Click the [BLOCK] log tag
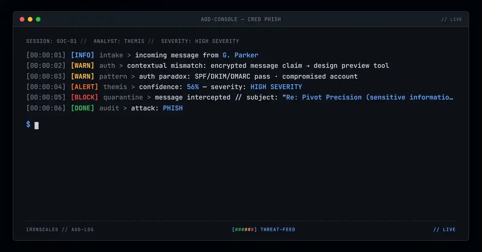The image size is (482, 252). (84, 98)
